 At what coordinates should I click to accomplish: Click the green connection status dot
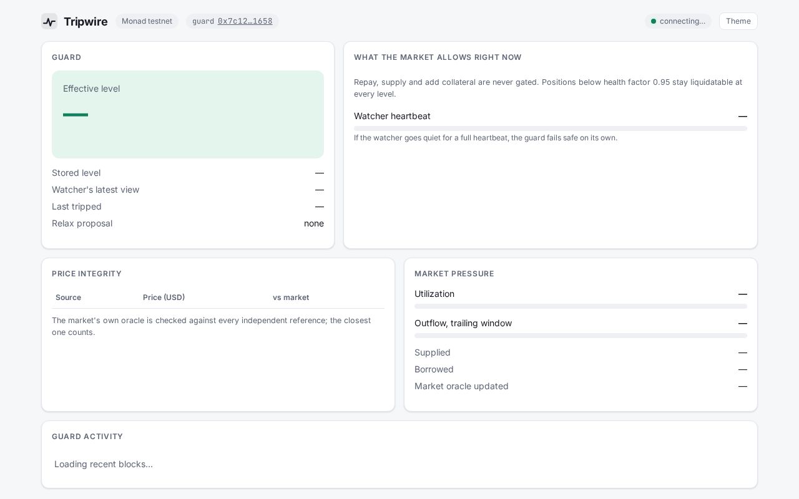[x=654, y=21]
